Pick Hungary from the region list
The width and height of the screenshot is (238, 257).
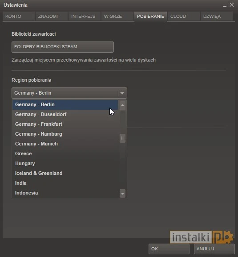[x=65, y=163]
